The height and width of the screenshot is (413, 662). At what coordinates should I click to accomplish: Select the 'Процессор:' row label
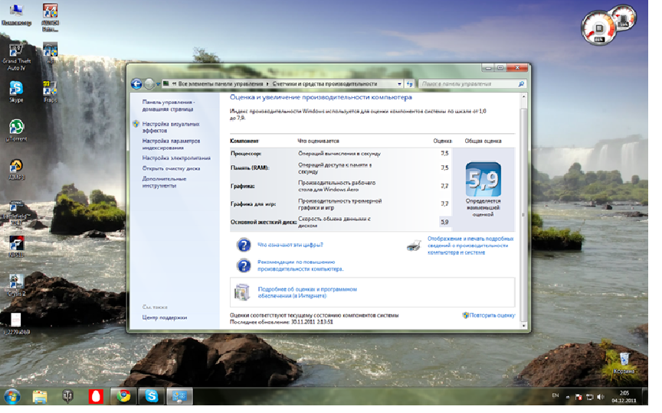246,154
